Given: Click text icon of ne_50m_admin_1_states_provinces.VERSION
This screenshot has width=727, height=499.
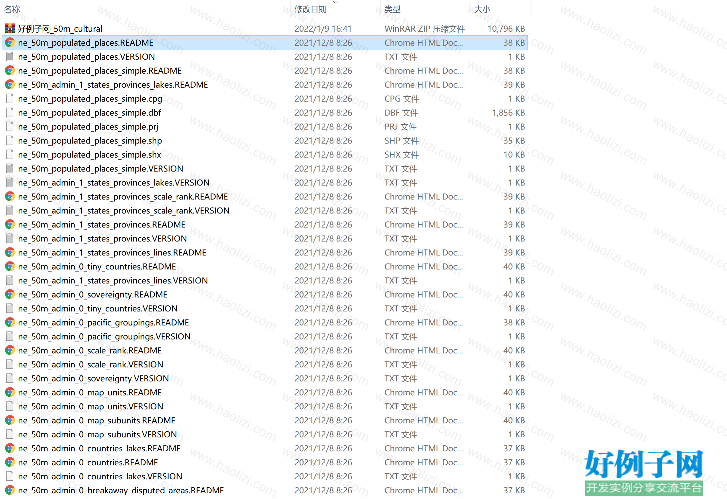Looking at the screenshot, I should pos(10,239).
